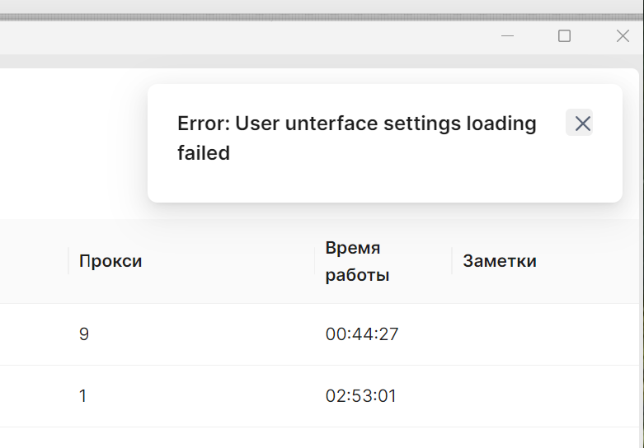Select the Заметки column header
Viewport: 644px width, 448px height.
pos(500,261)
